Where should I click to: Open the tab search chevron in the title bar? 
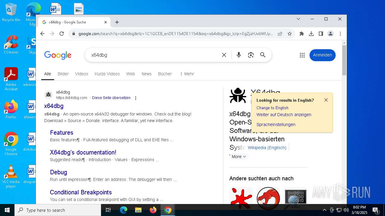[298, 19]
